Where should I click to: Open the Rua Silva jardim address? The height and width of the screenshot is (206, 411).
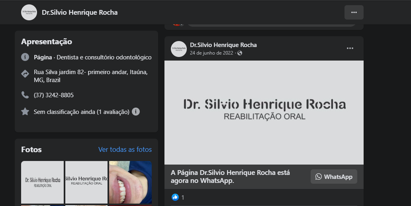coord(90,76)
